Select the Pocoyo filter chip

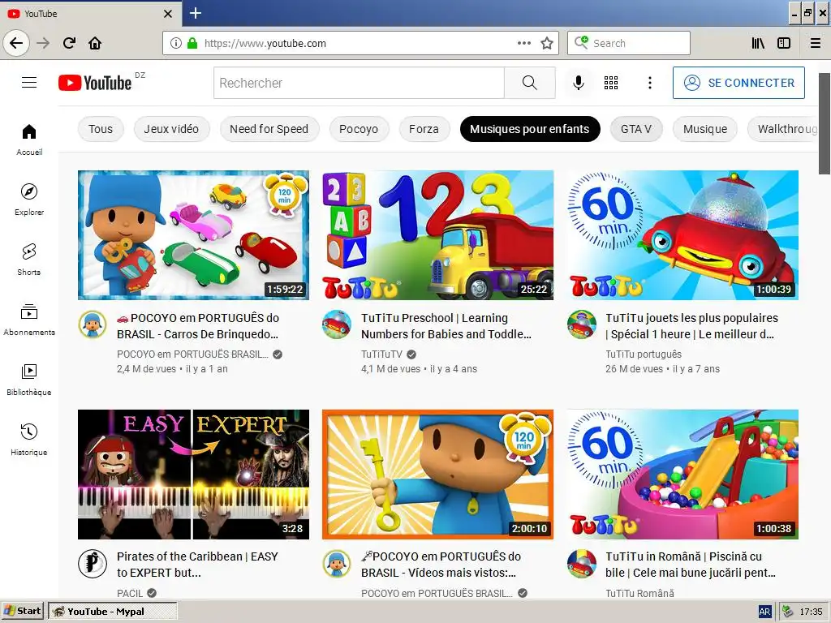coord(359,129)
